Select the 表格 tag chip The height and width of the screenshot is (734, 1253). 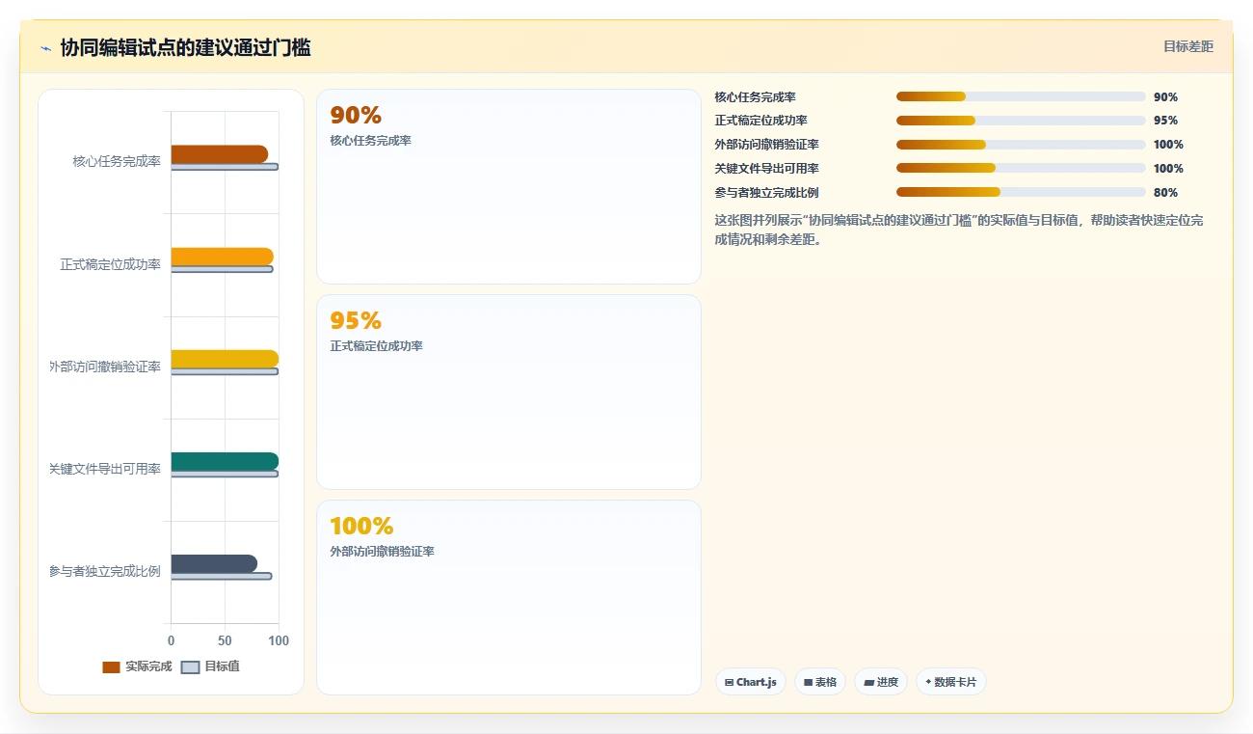pyautogui.click(x=820, y=682)
